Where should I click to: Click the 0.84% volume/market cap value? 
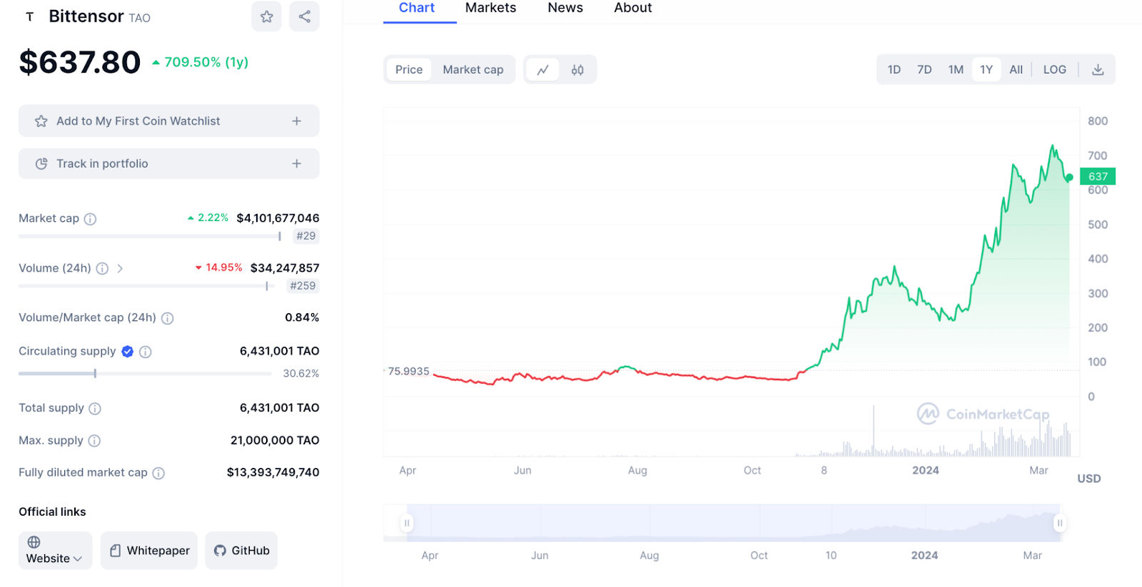coord(302,317)
